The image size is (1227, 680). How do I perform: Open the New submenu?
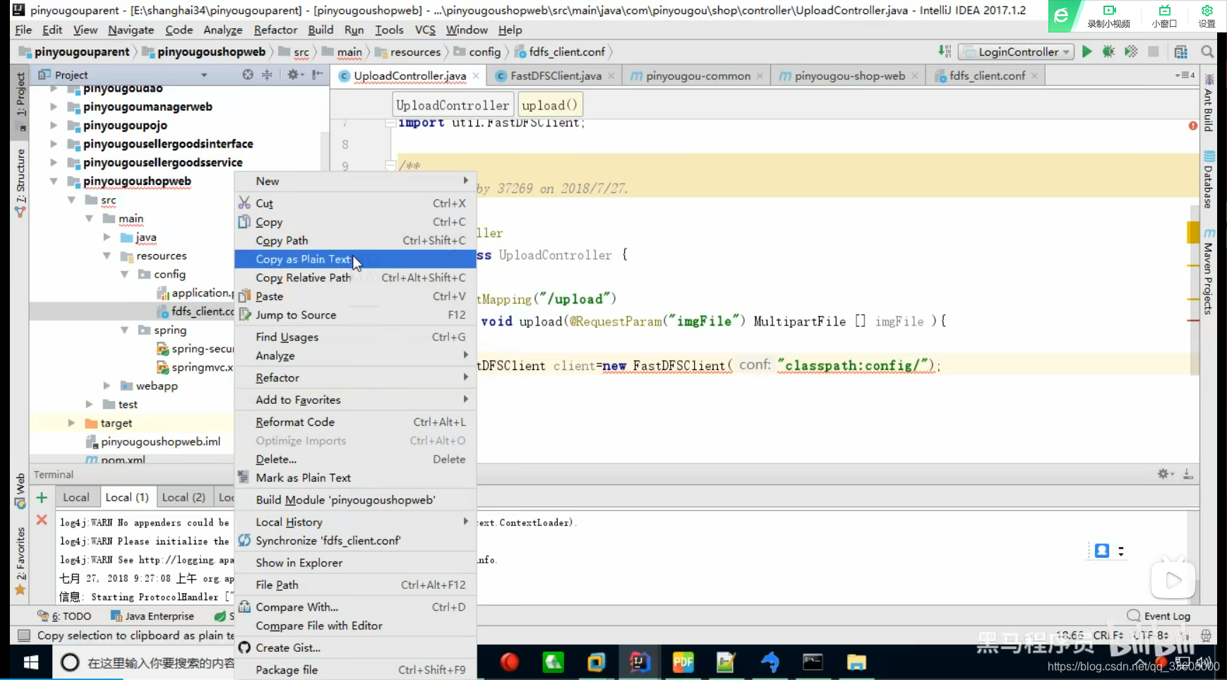tap(355, 181)
